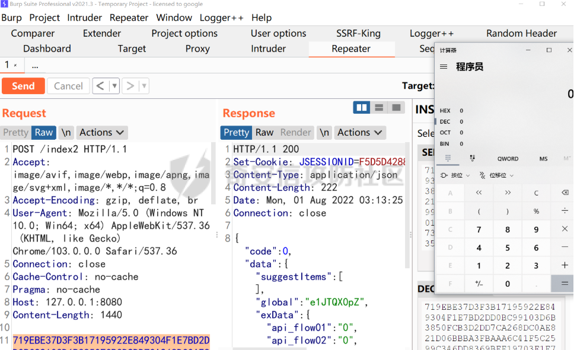
Task: Open the Repeater menu in menu bar
Action: (129, 18)
